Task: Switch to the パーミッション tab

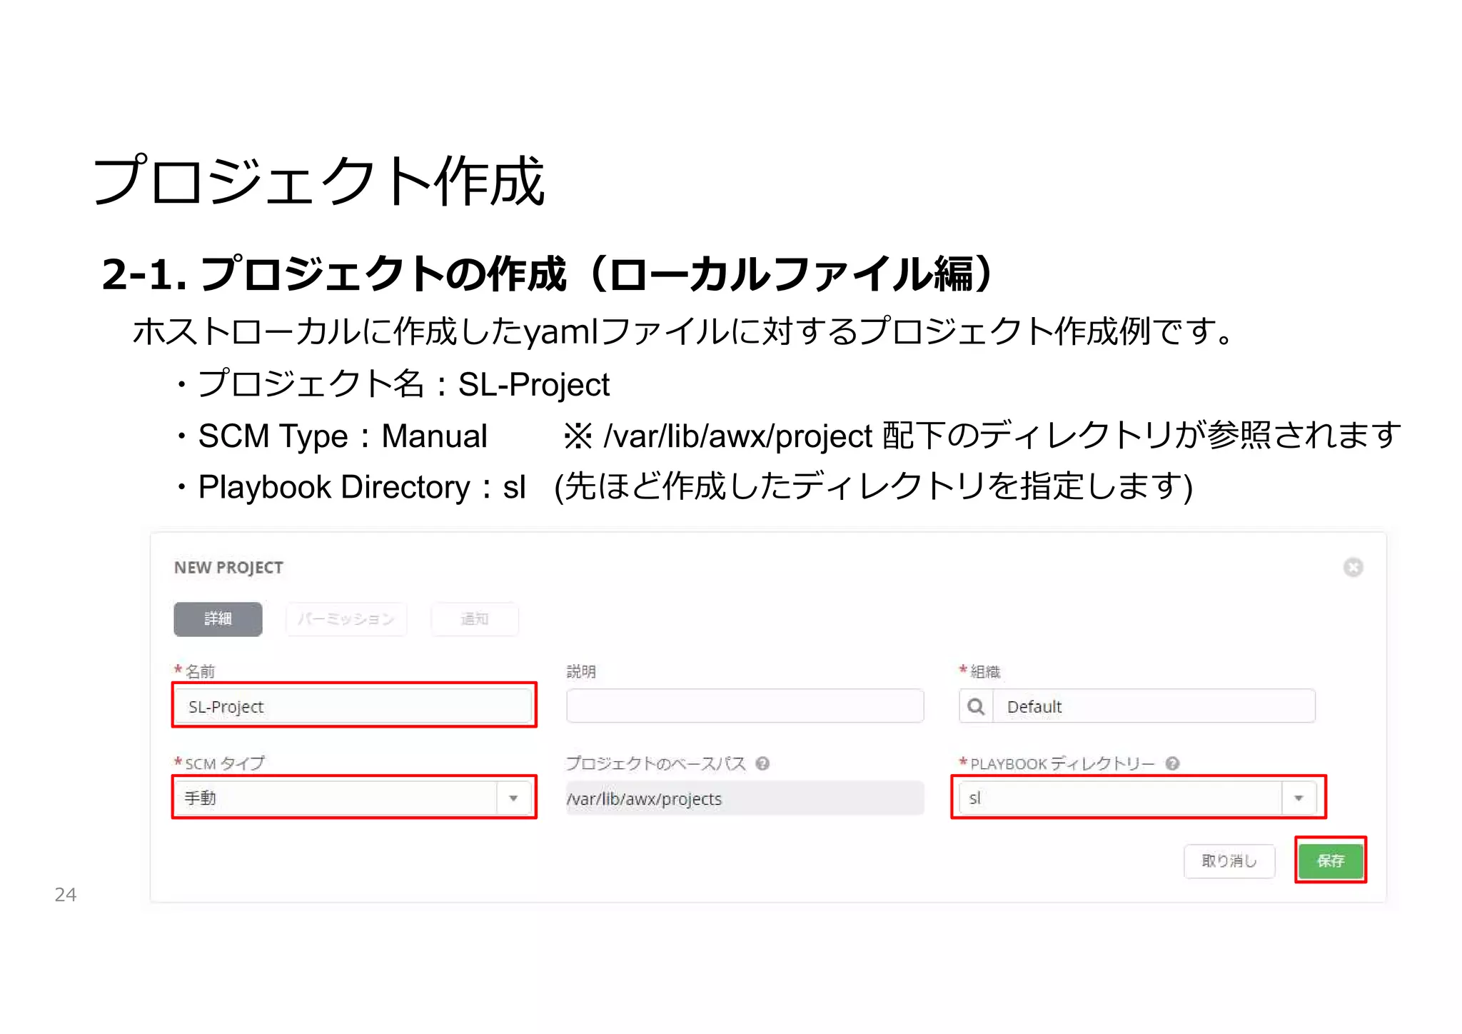Action: click(346, 618)
